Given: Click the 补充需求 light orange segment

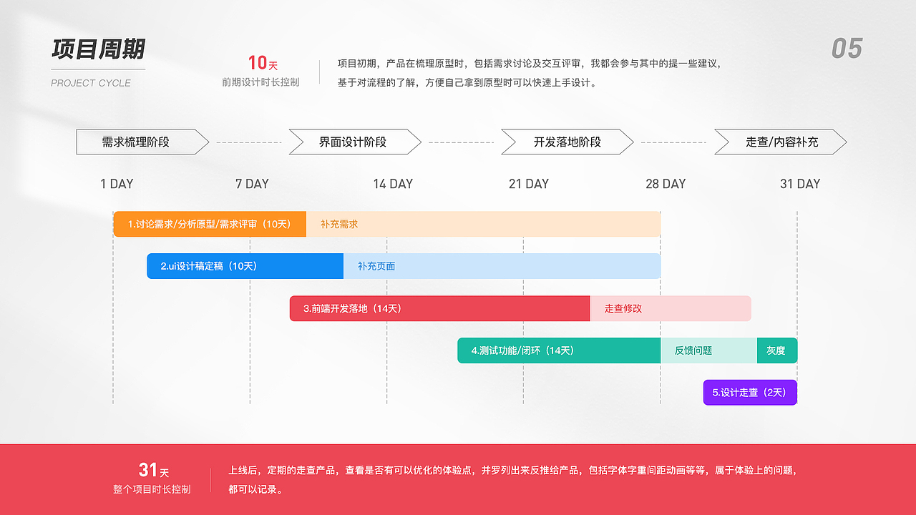Looking at the screenshot, I should (x=482, y=223).
